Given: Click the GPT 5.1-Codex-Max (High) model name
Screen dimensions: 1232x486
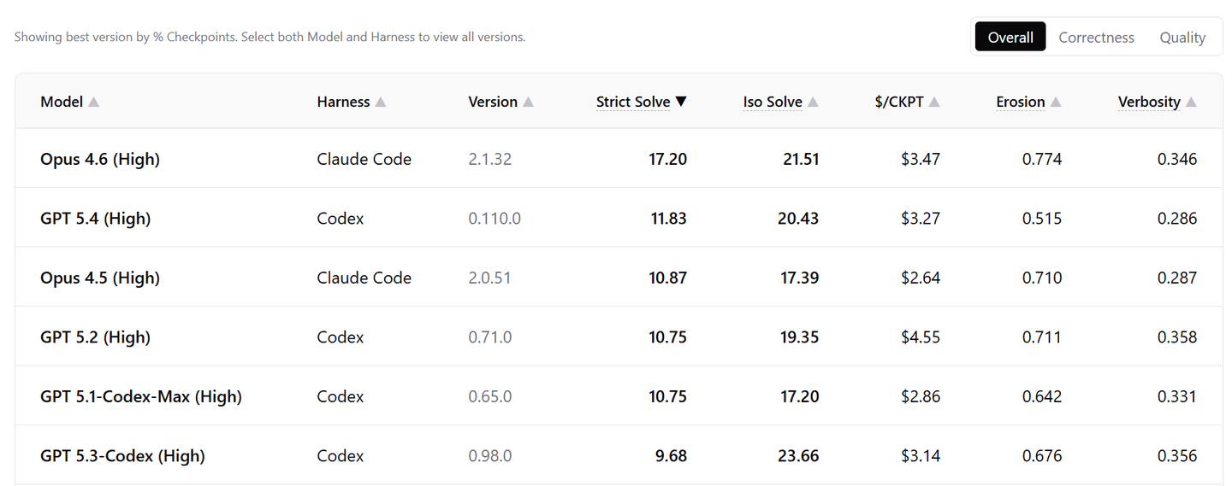Looking at the screenshot, I should pyautogui.click(x=141, y=396).
